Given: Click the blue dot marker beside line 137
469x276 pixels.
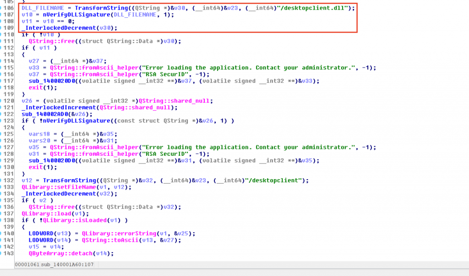Looking at the screenshot, I should tap(2, 213).
